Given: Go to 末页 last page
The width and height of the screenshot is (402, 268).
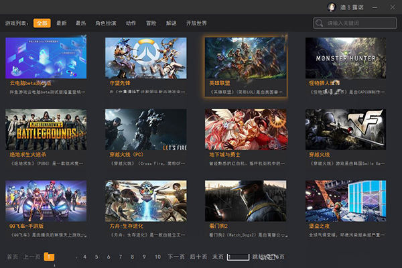Looking at the screenshot, I should (218, 257).
